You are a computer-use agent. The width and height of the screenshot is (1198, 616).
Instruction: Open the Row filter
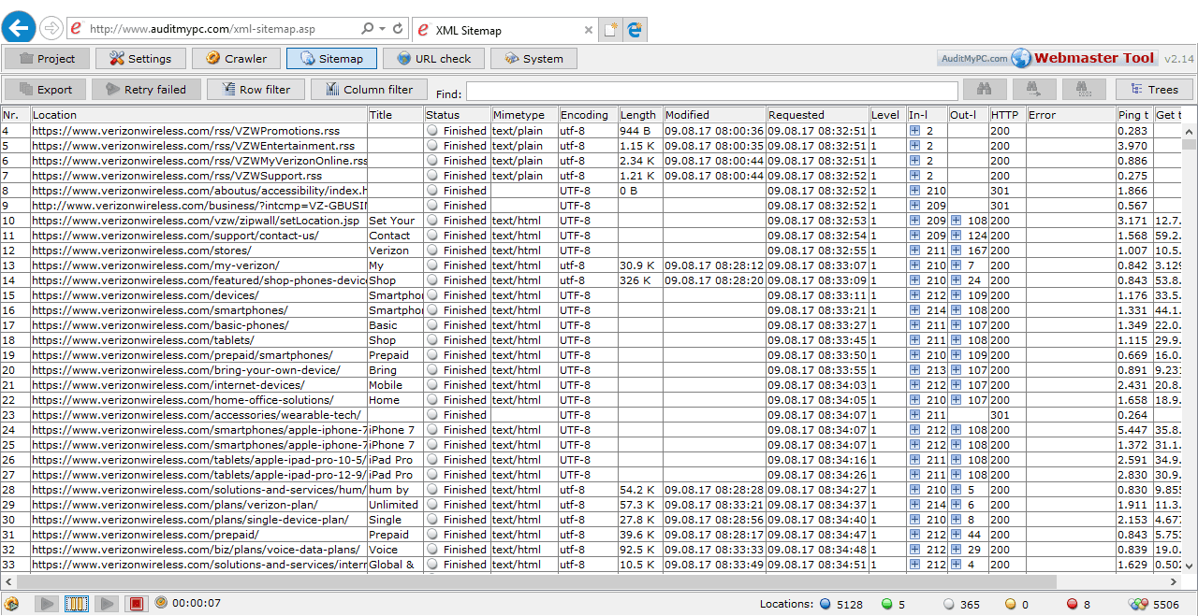coord(256,90)
